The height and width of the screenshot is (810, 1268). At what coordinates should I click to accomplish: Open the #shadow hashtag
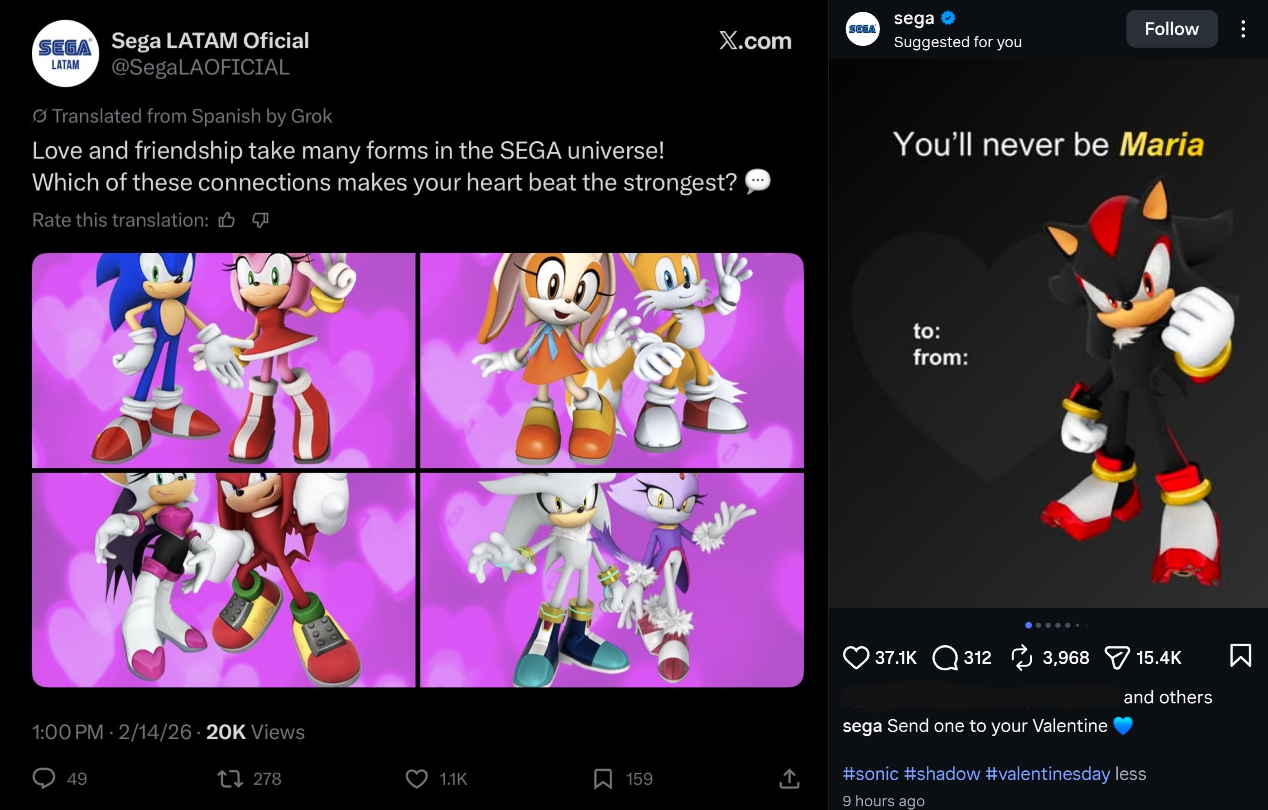[941, 774]
